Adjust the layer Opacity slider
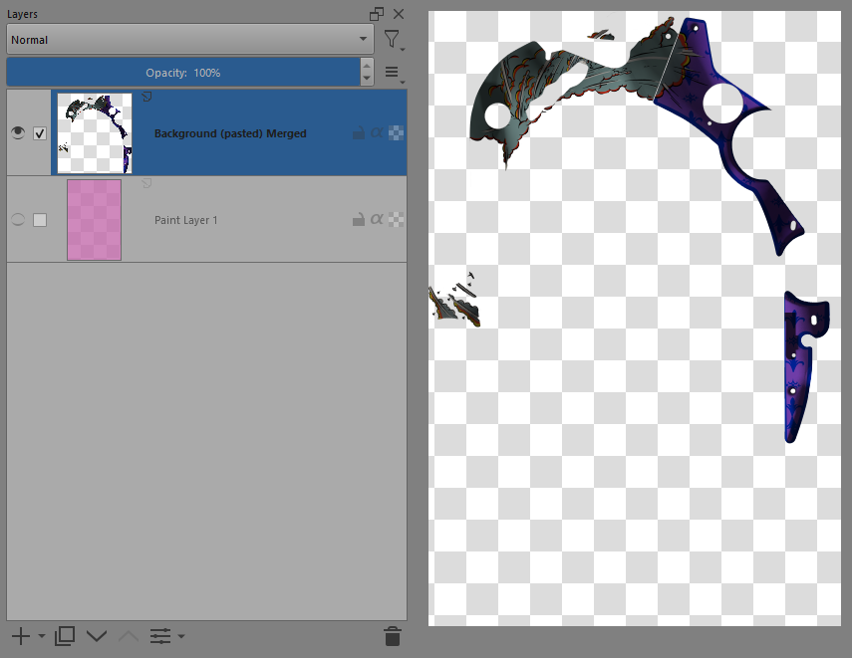852x658 pixels. click(182, 73)
